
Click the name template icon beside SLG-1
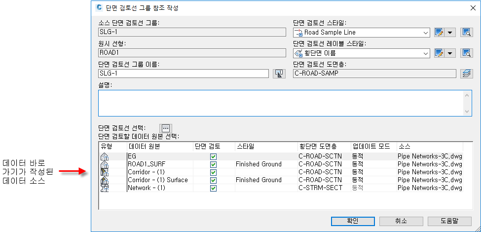[x=279, y=74]
